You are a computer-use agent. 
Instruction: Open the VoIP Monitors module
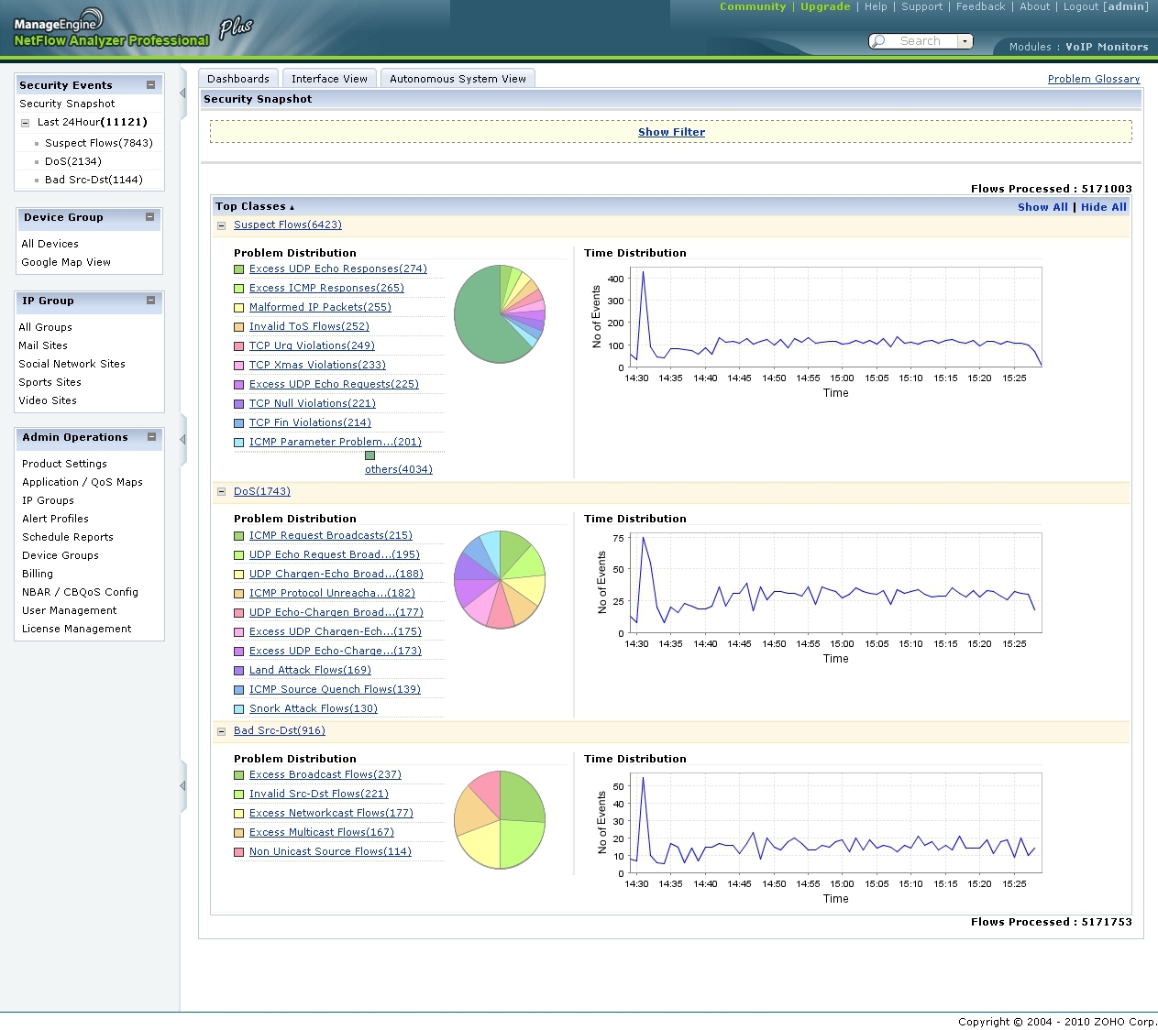[1107, 47]
